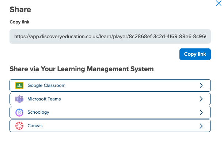Expand the Canvas chevron arrow
The image size is (224, 143).
click(x=201, y=126)
